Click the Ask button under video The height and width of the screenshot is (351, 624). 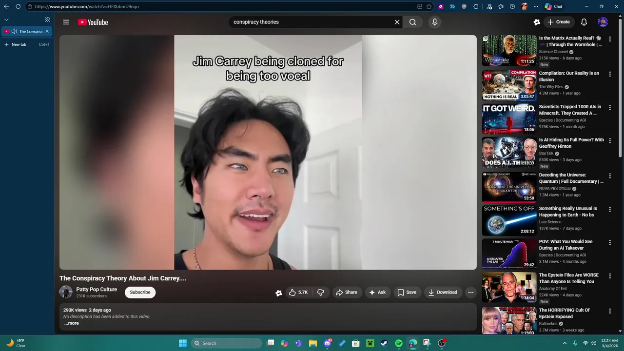378,292
